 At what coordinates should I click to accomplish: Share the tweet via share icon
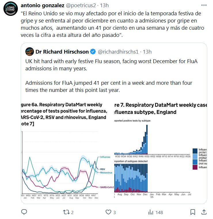coord(204,212)
